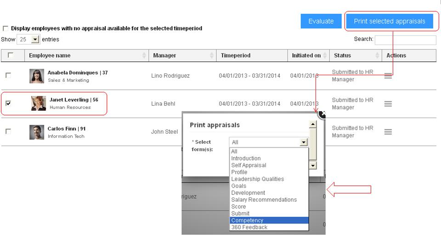Click Anabela Dominques profile photo
This screenshot has width=441, height=237.
coord(37,76)
